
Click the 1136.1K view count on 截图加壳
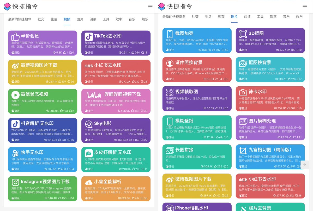205,50
